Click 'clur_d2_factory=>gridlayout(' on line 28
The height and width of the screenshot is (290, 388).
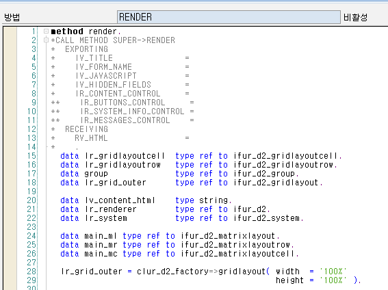(x=203, y=272)
